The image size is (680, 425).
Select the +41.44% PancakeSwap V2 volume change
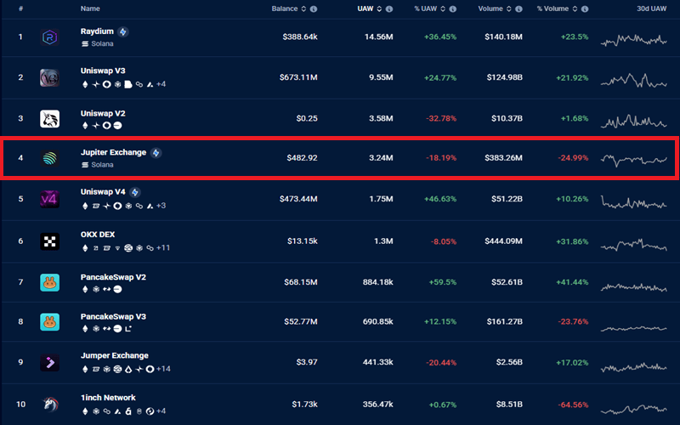pyautogui.click(x=572, y=282)
